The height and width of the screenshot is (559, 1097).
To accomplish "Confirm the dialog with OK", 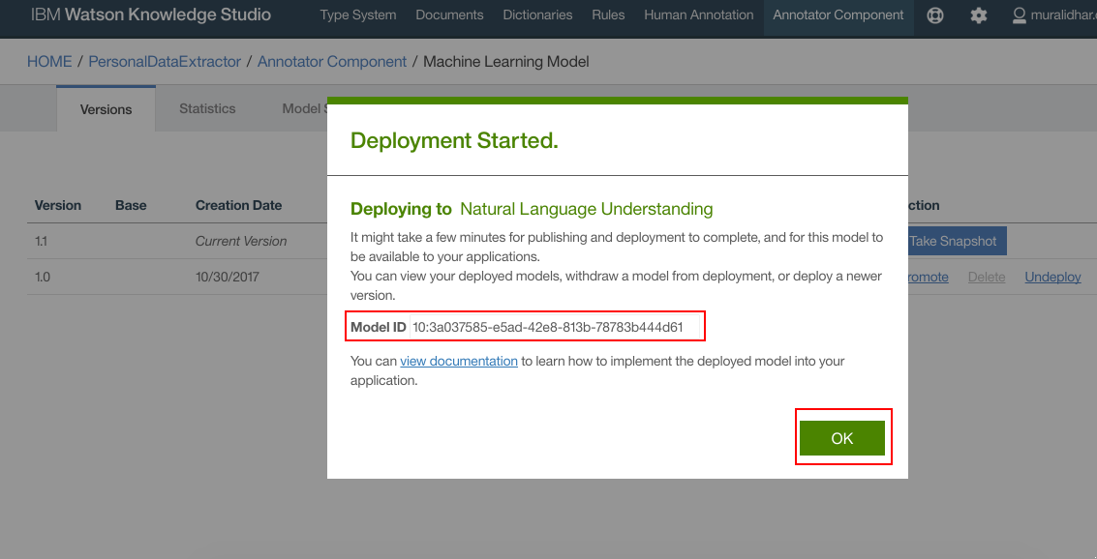I will coord(842,438).
